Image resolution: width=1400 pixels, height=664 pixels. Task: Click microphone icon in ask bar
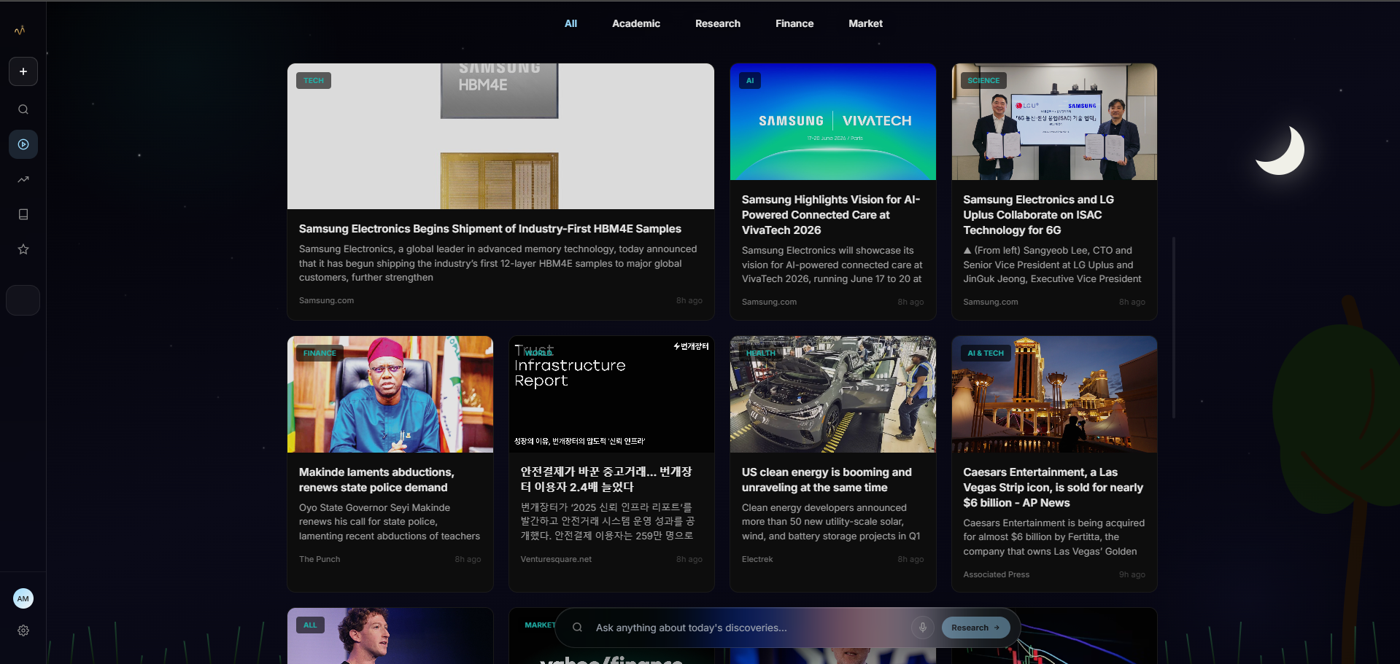(x=923, y=628)
